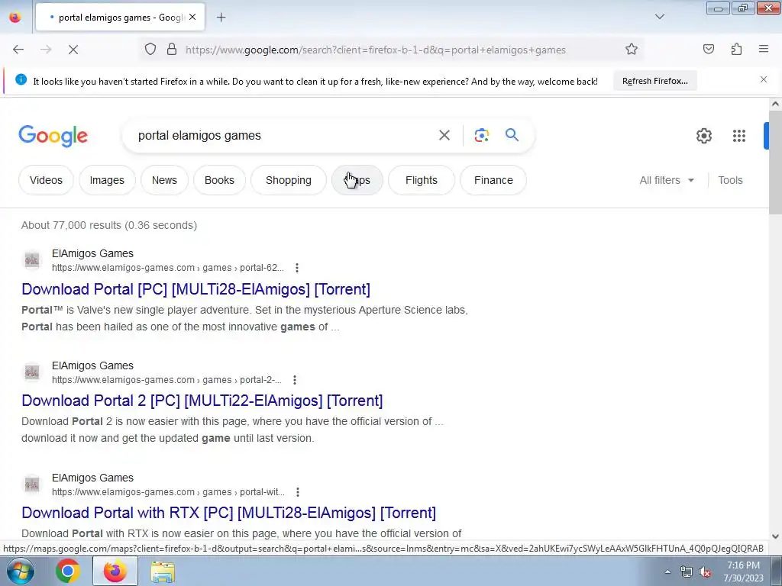Open more options for portal-2 result

pyautogui.click(x=295, y=380)
